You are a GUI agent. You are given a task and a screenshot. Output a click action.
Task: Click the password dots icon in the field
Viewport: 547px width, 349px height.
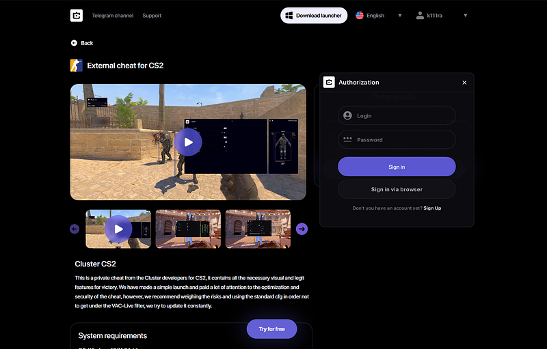tap(347, 139)
